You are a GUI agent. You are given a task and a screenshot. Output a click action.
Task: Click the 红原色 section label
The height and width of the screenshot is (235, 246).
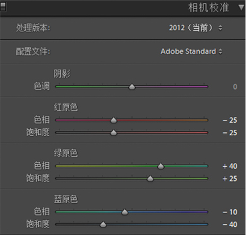66,107
